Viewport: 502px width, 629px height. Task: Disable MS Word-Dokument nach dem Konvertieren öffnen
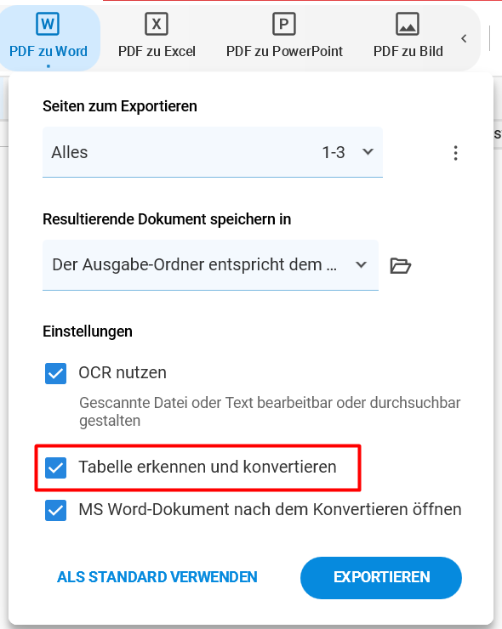[x=56, y=510]
